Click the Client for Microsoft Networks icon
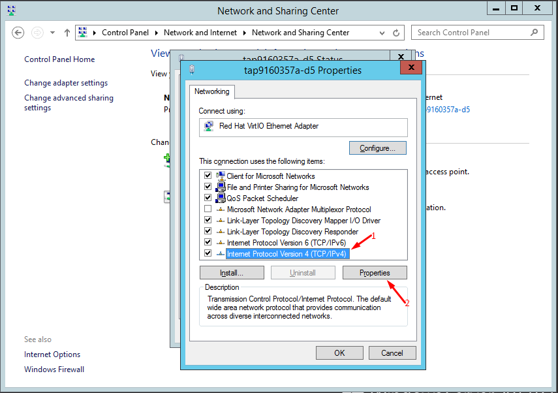Screen dimensions: 558x393 [221, 176]
